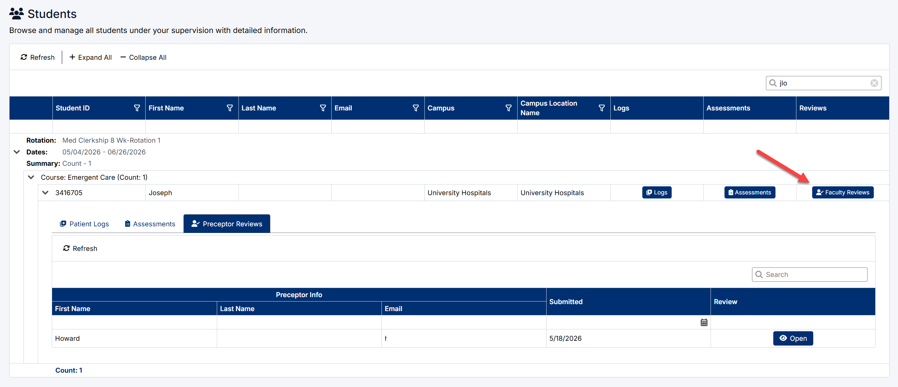Open Howard's submitted review
Screen dimensions: 898x387
pos(793,338)
